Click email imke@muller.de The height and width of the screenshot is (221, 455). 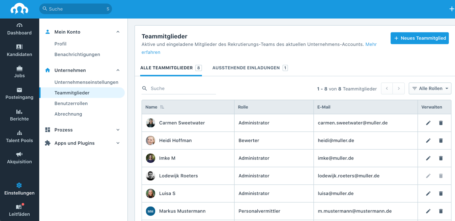336,158
